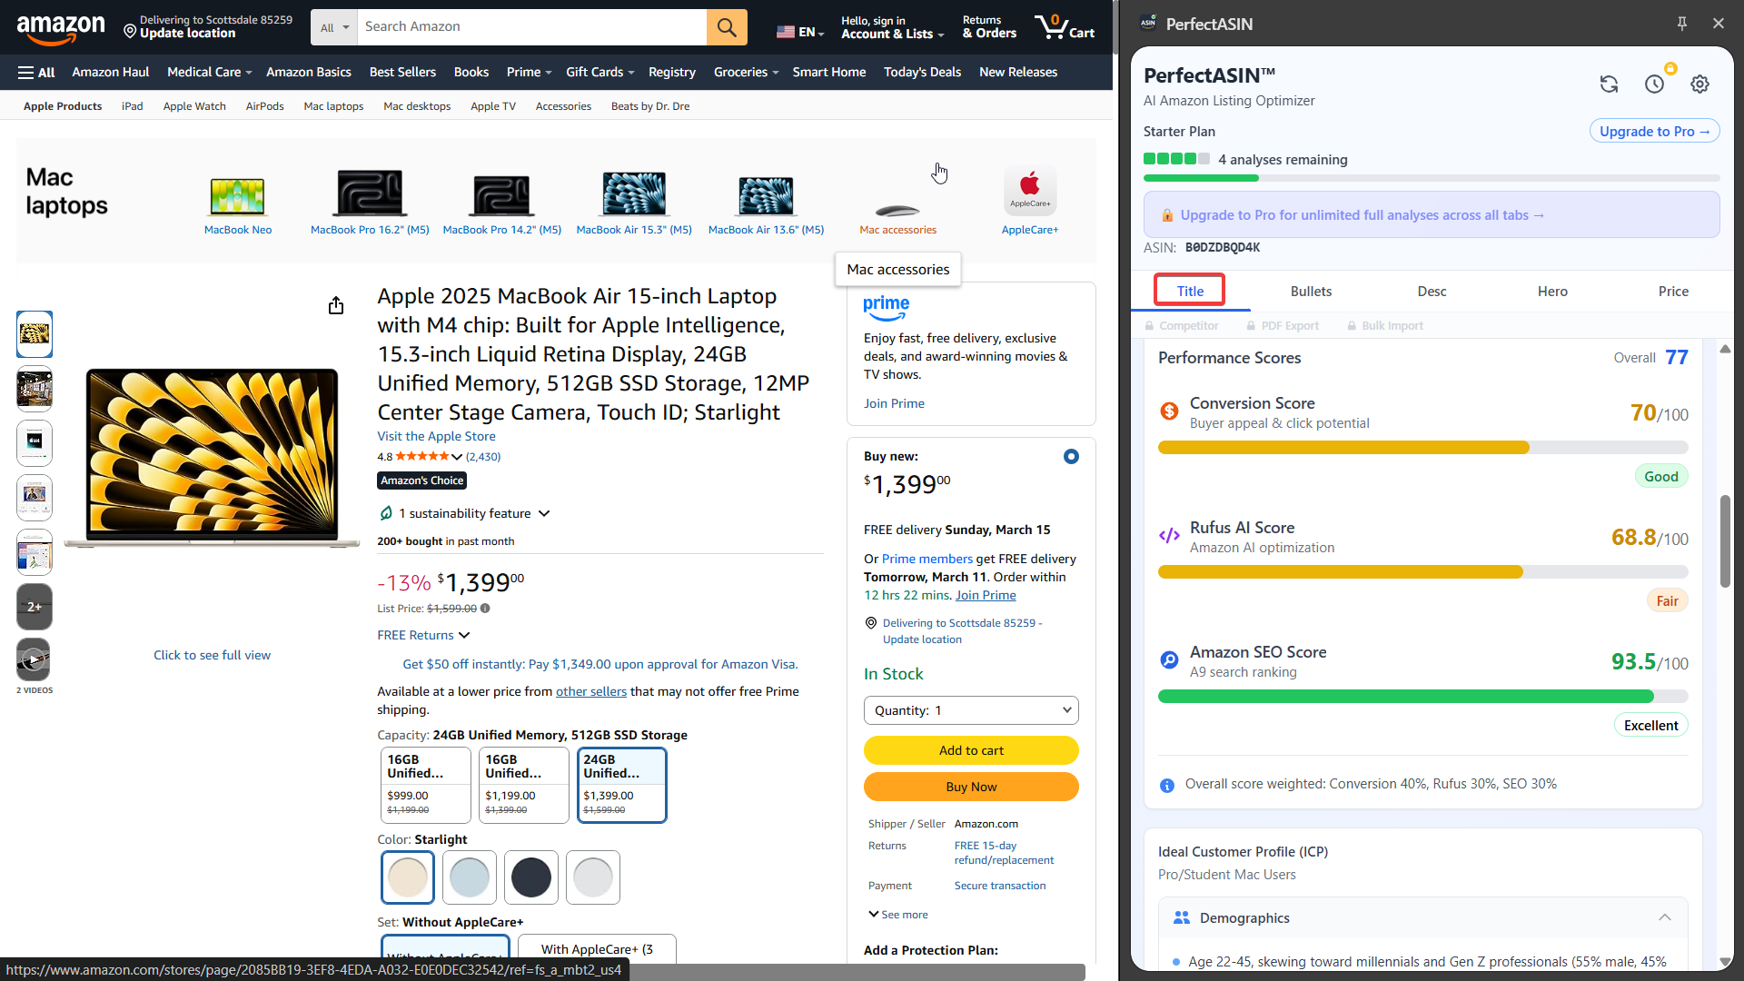The height and width of the screenshot is (981, 1744).
Task: Click Upgrade to Pro button
Action: click(x=1654, y=131)
